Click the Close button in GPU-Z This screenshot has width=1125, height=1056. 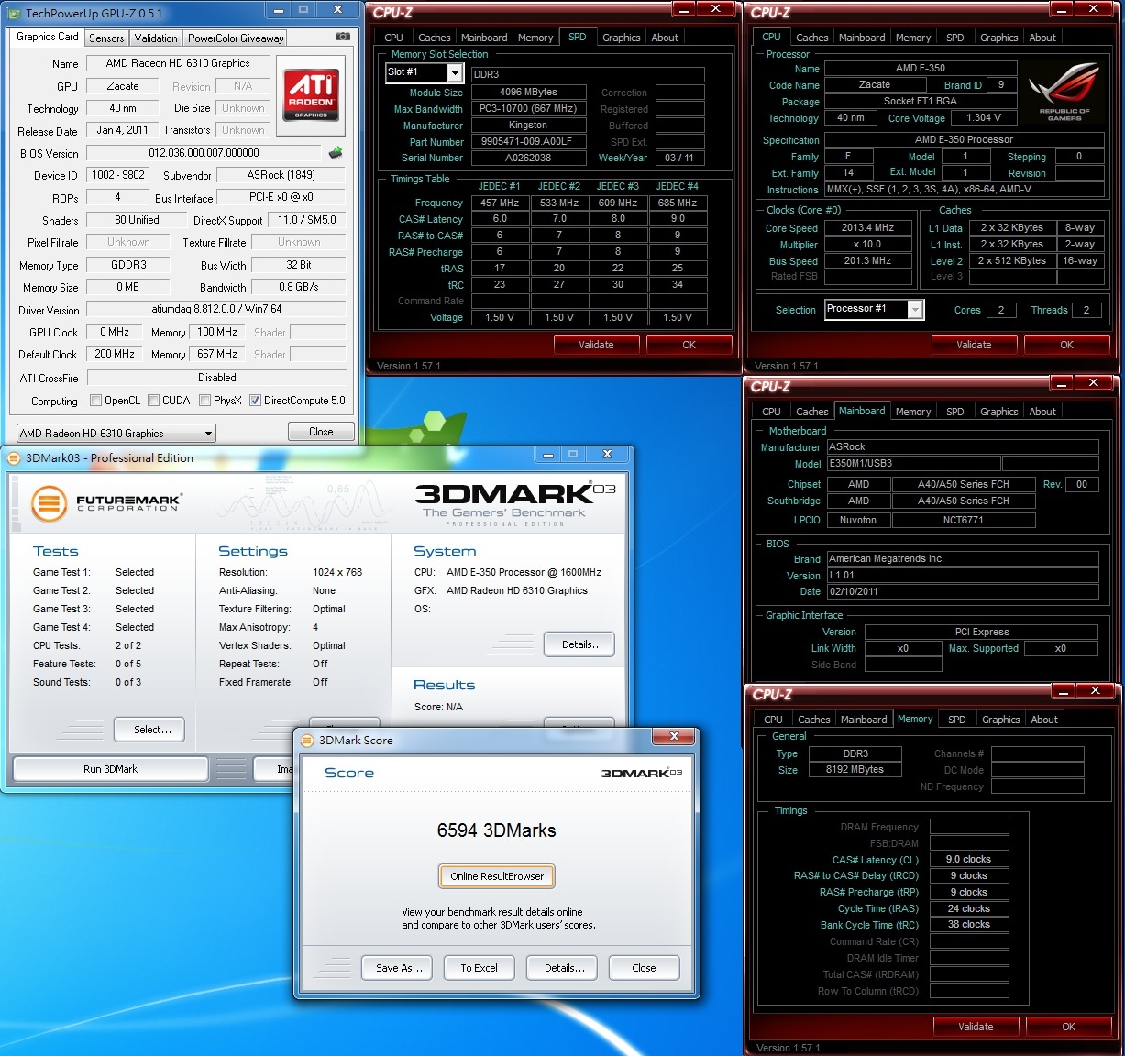coord(321,432)
